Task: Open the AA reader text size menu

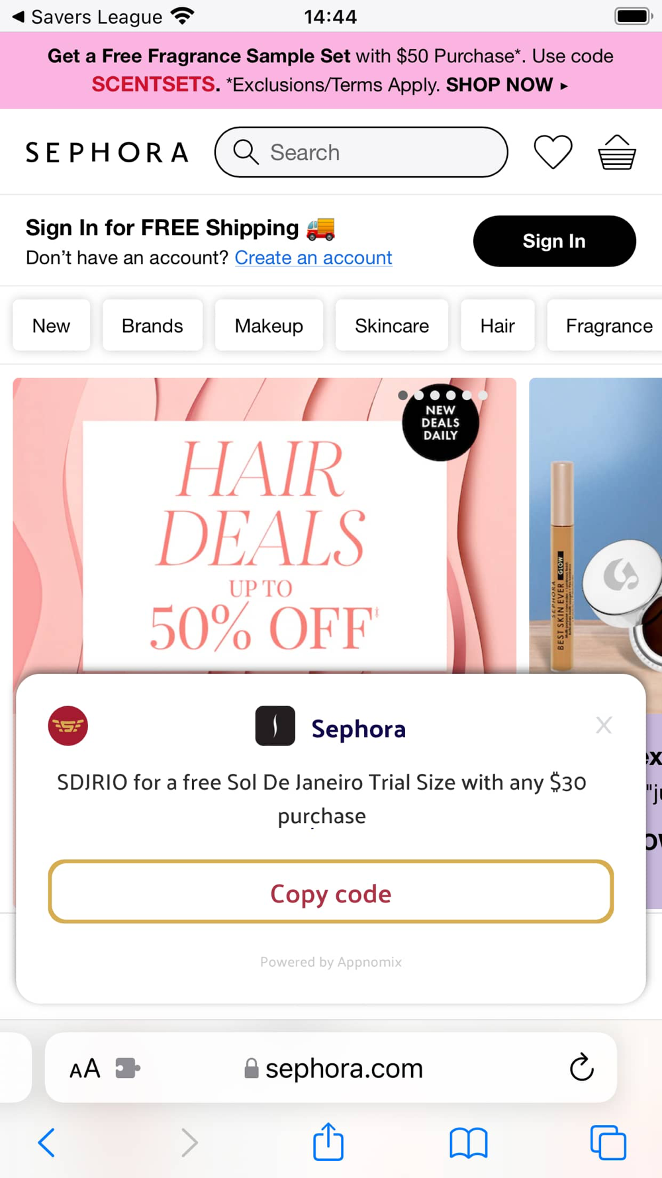Action: (85, 1068)
